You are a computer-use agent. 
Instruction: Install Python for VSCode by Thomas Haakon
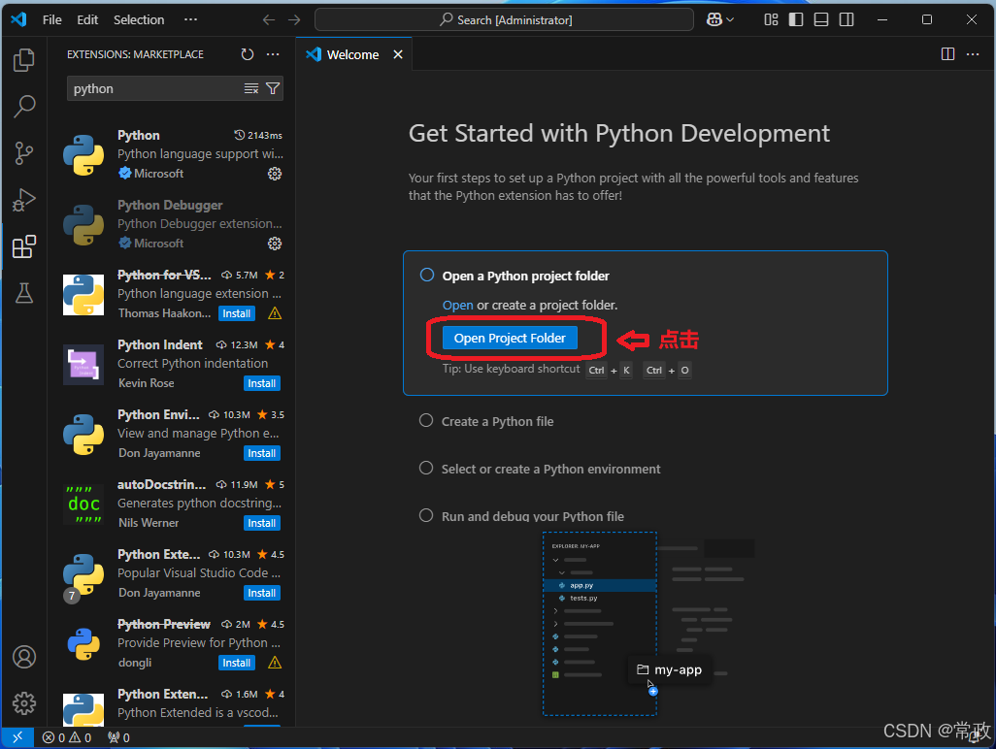point(236,313)
